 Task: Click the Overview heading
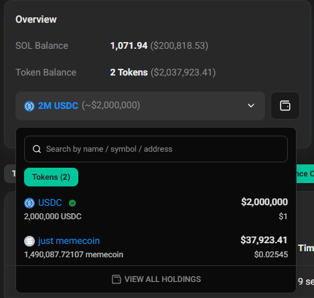36,19
